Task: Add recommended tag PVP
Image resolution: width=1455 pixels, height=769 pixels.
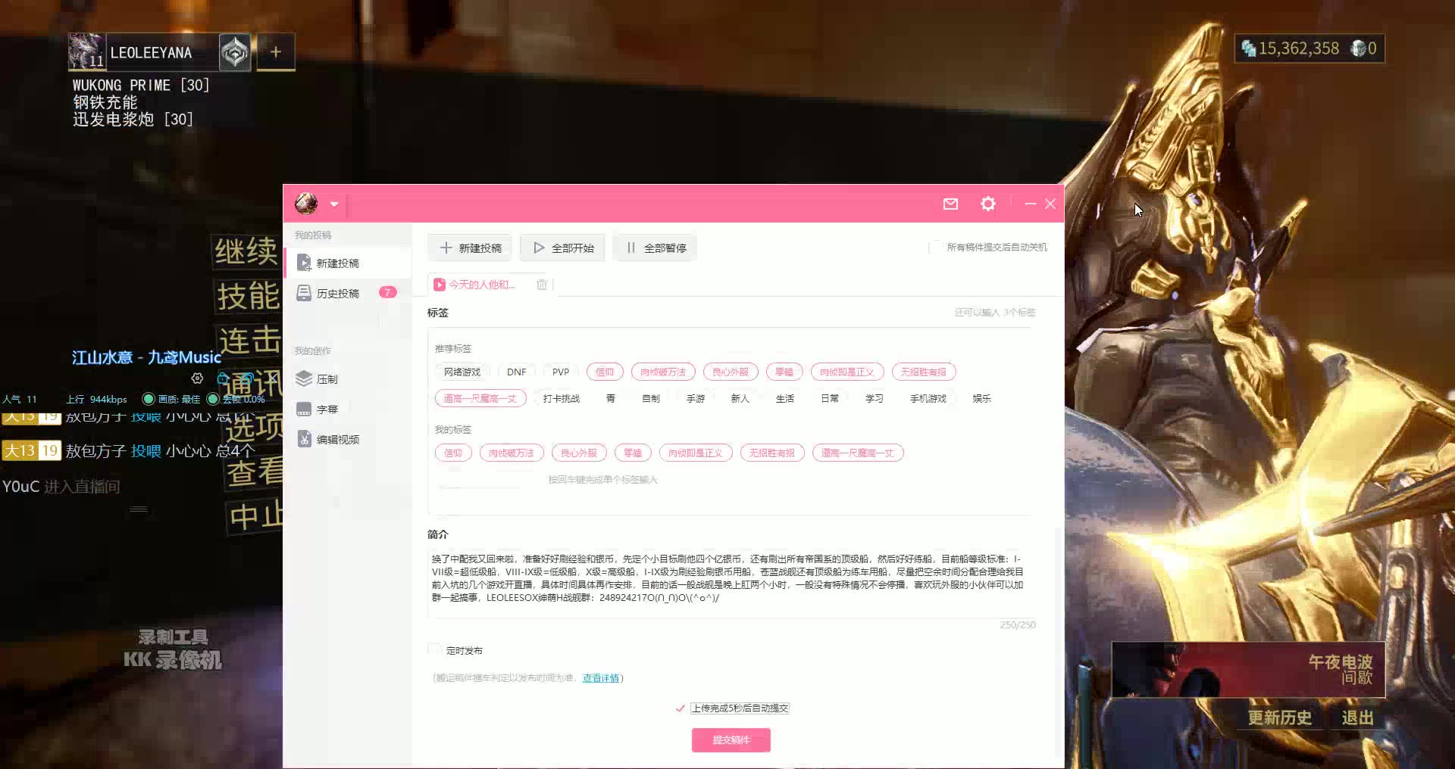Action: [561, 372]
